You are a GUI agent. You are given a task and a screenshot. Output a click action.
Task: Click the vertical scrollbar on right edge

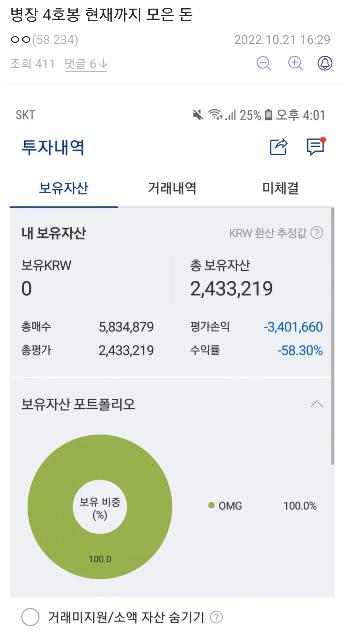pyautogui.click(x=333, y=335)
